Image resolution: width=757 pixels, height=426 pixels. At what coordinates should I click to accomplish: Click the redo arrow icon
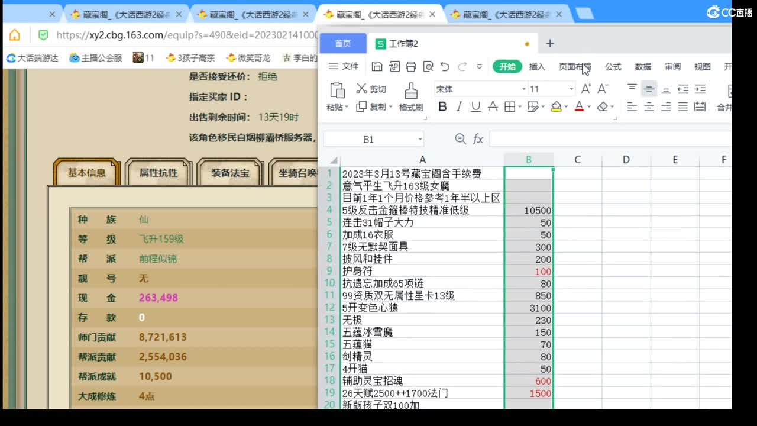click(x=462, y=67)
